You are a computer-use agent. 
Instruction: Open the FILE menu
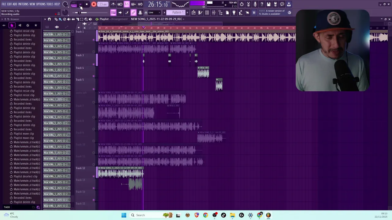tap(4, 4)
